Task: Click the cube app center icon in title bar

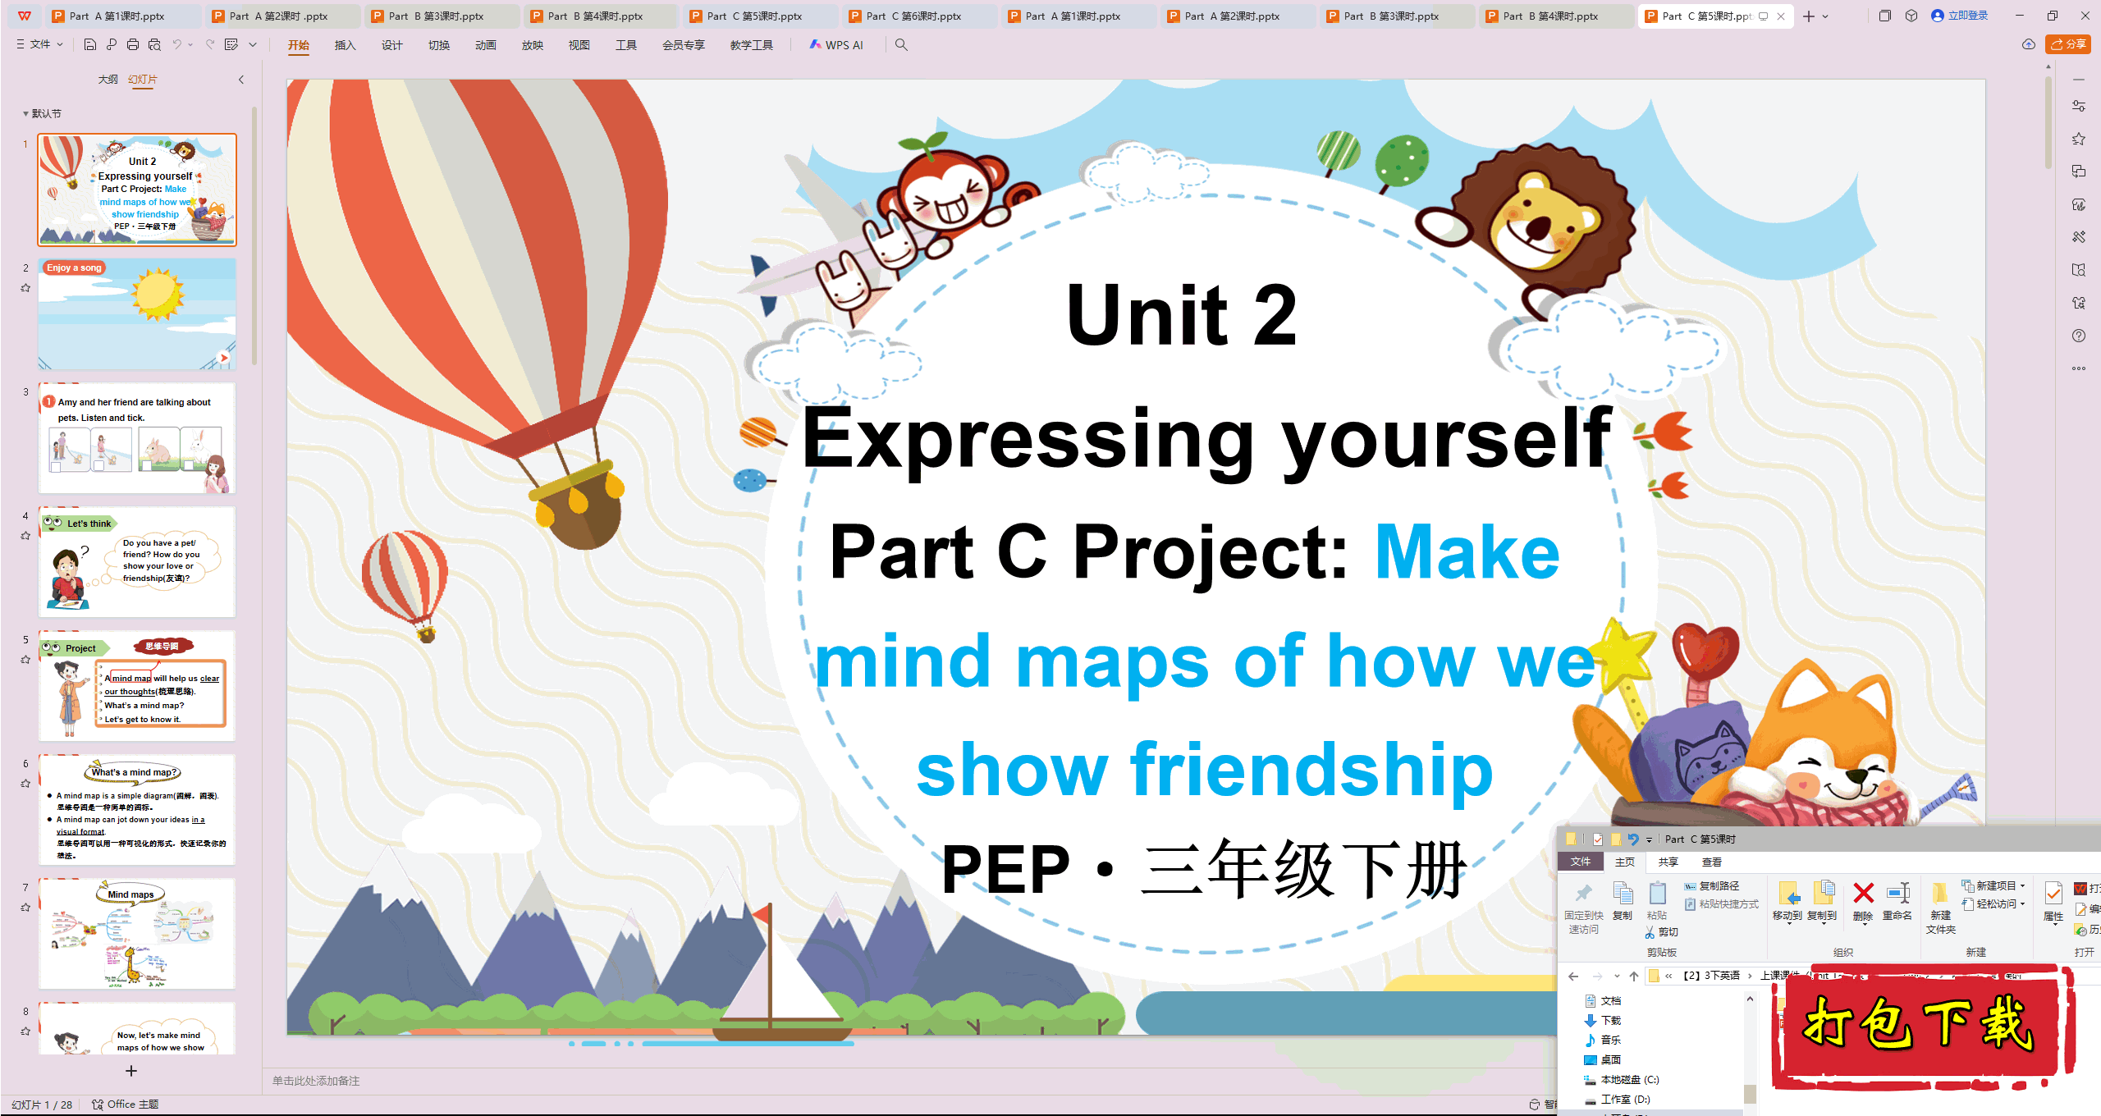Action: pos(1911,16)
